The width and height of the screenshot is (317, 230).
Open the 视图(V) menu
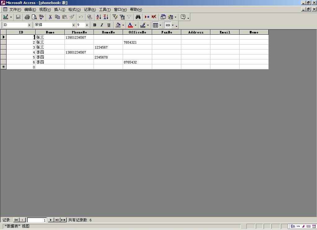click(45, 10)
